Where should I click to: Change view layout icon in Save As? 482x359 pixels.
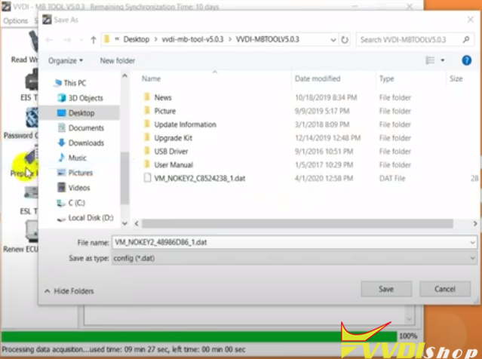[430, 60]
